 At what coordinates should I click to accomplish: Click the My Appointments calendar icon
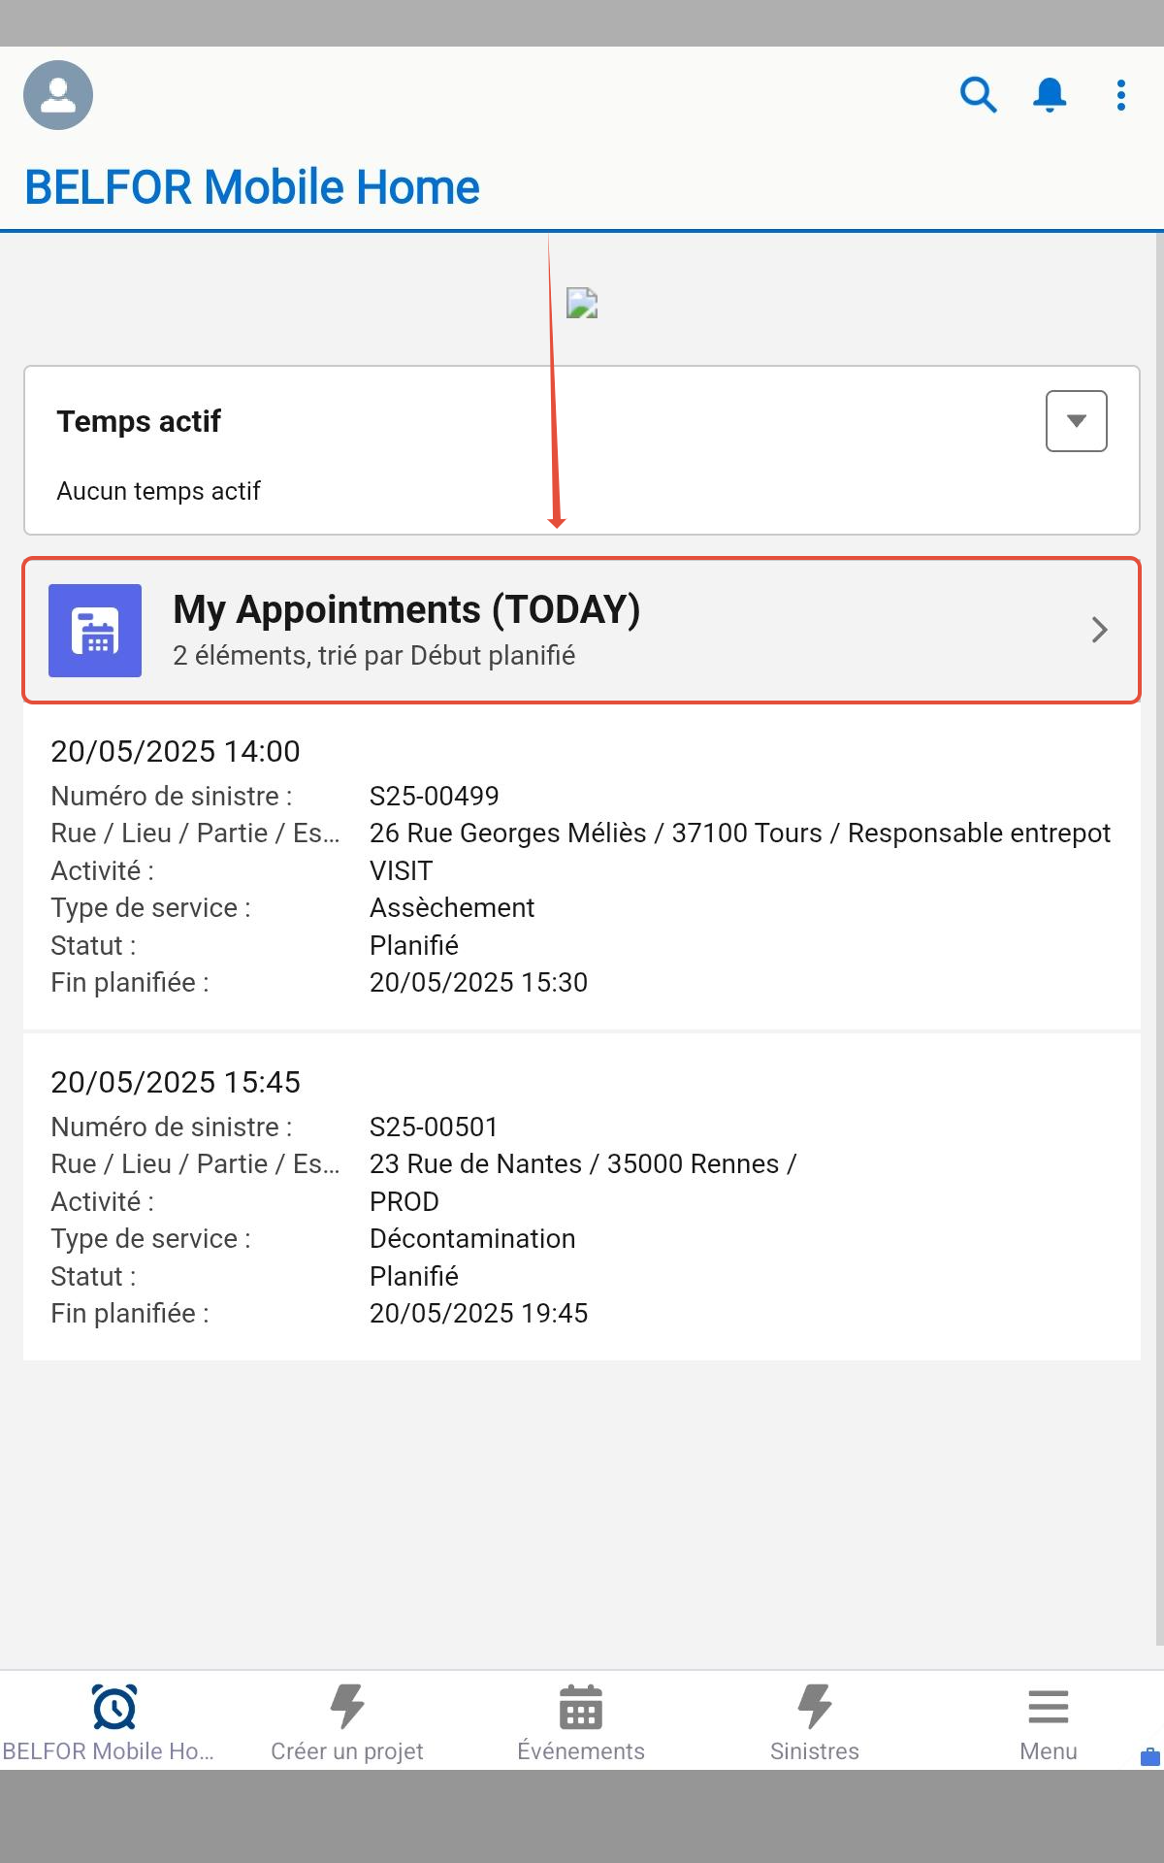[95, 631]
